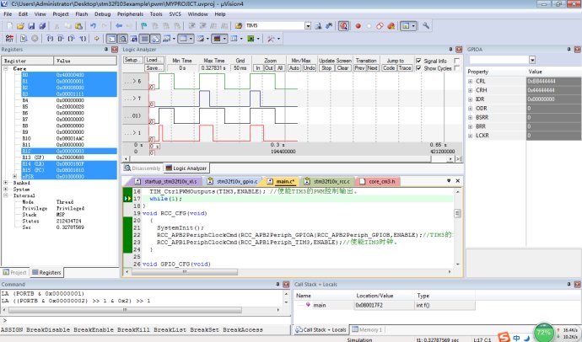Toggle the Signal Info checkbox
Screen dimensions: 582x342
pyautogui.click(x=420, y=61)
